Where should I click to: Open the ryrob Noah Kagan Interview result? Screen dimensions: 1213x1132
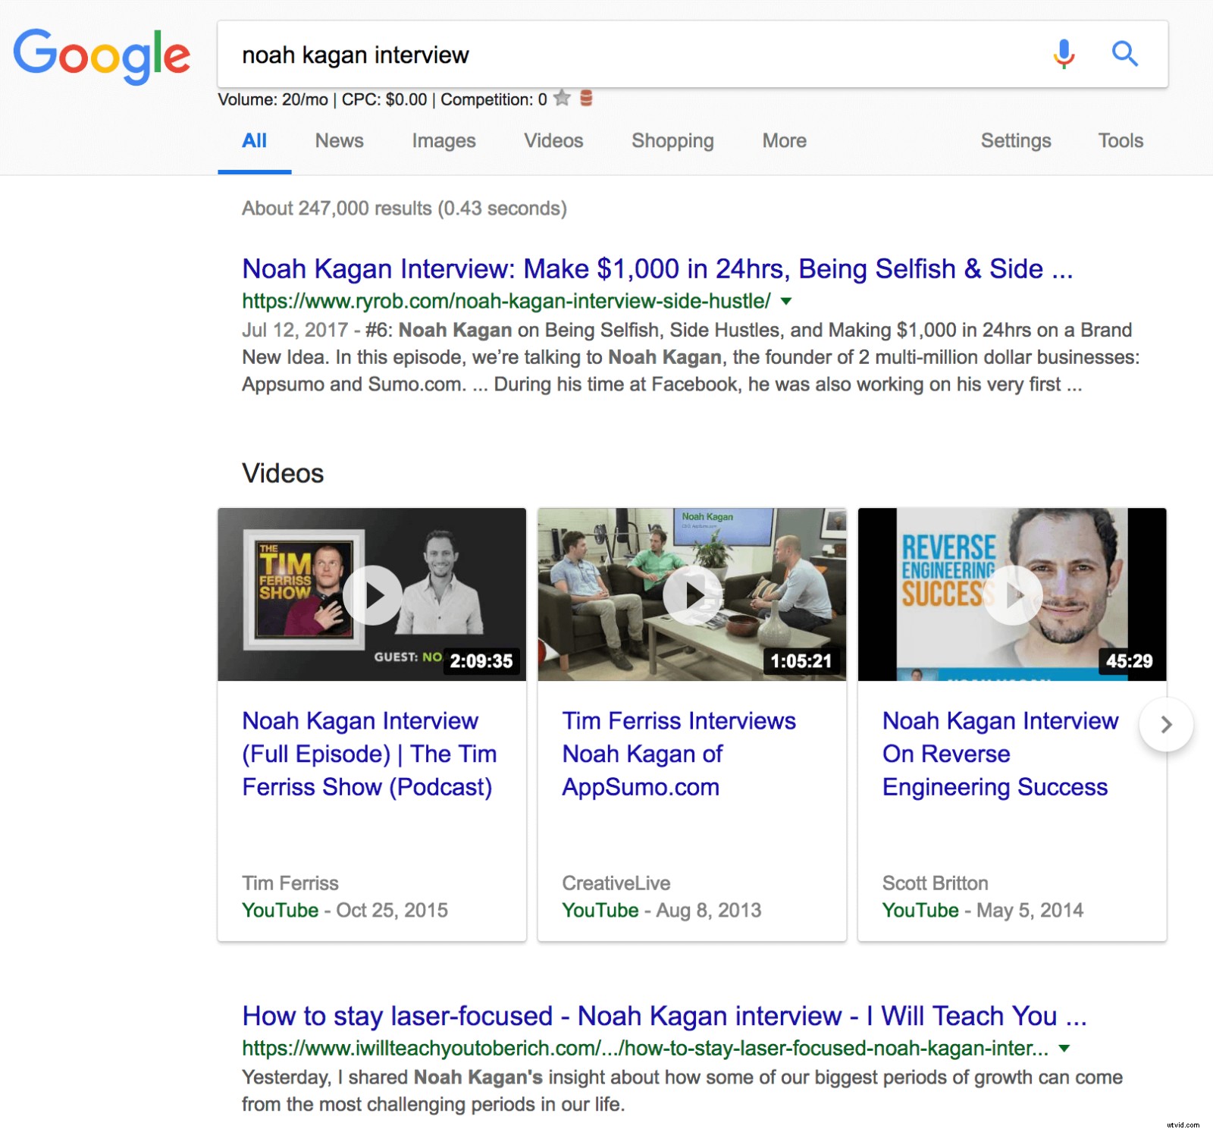click(657, 269)
